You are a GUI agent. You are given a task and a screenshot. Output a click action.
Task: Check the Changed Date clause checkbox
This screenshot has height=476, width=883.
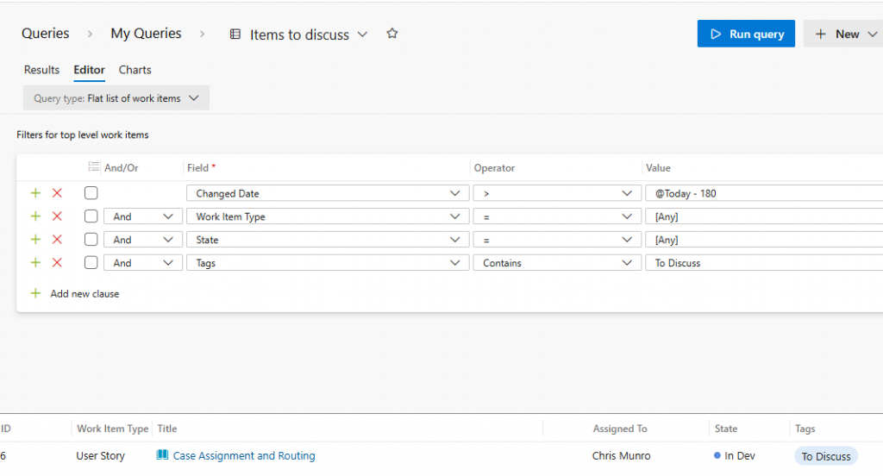tap(91, 193)
